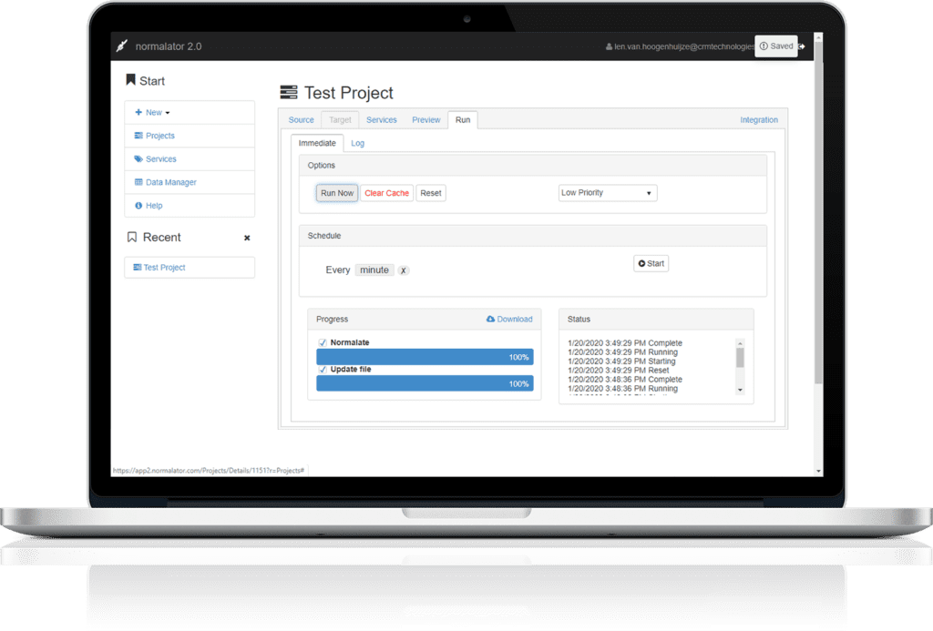The image size is (933, 631).
Task: Click the Help info icon
Action: (137, 205)
